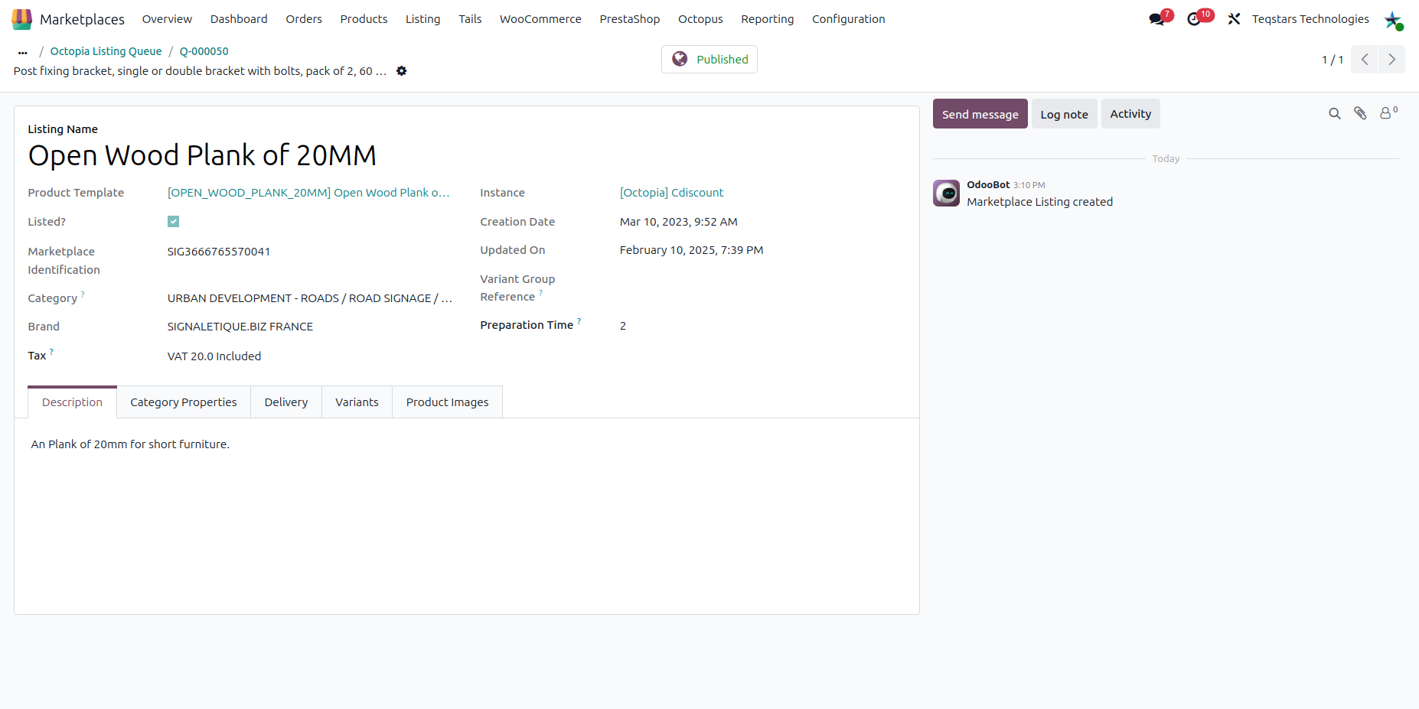Image resolution: width=1419 pixels, height=709 pixels.
Task: Show followers with the person icon
Action: tap(1388, 112)
